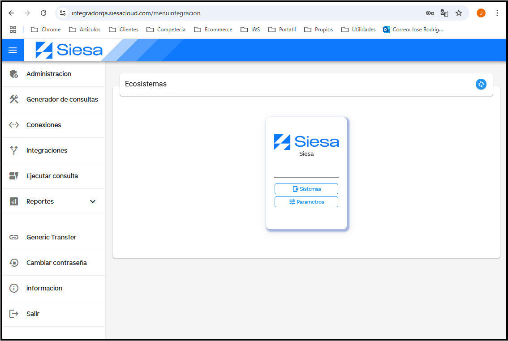Select Salir to log out
This screenshot has width=508, height=341.
click(33, 314)
